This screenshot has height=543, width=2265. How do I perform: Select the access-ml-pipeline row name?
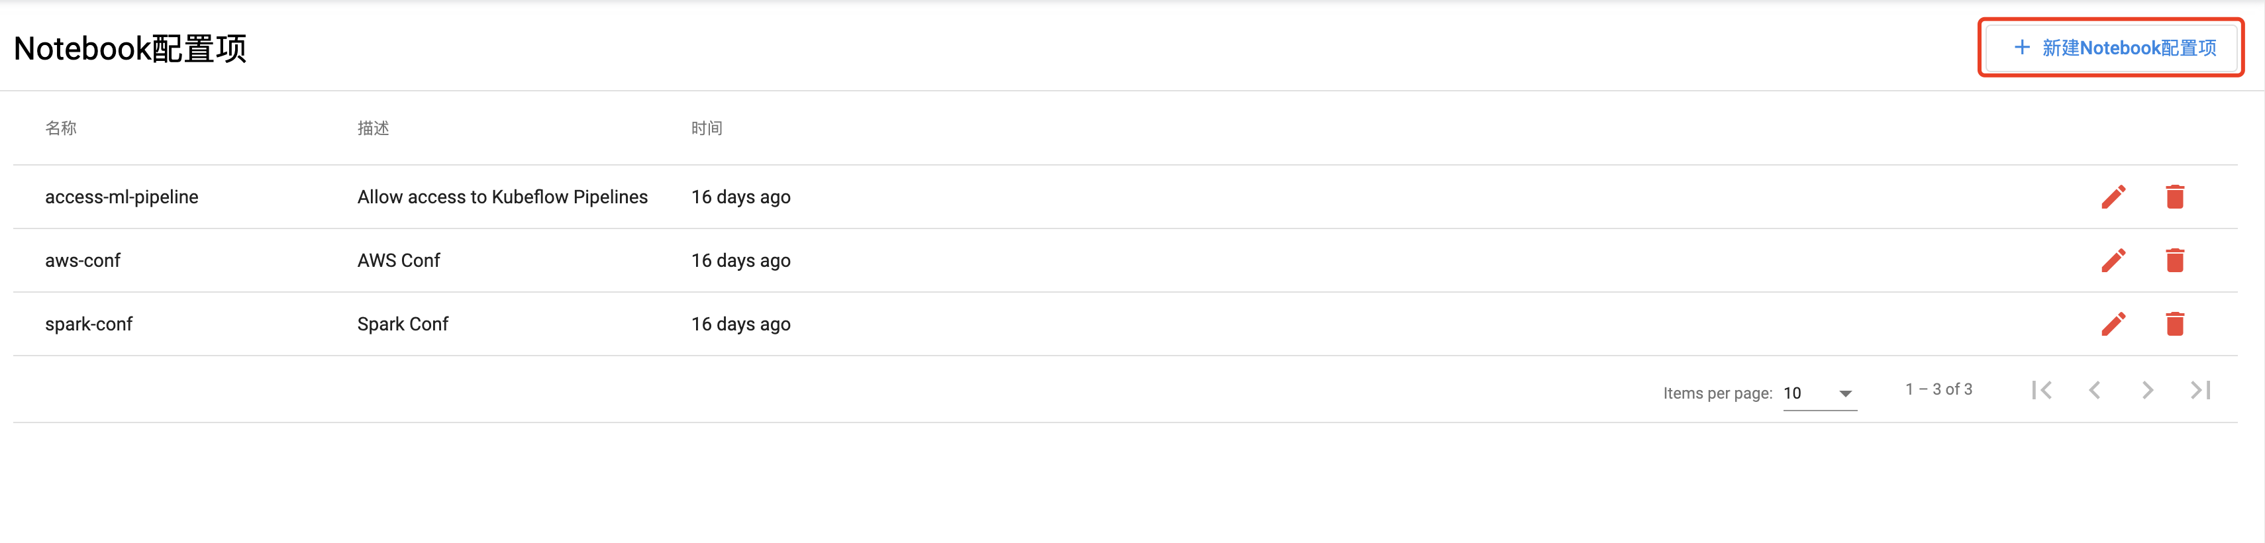(121, 197)
